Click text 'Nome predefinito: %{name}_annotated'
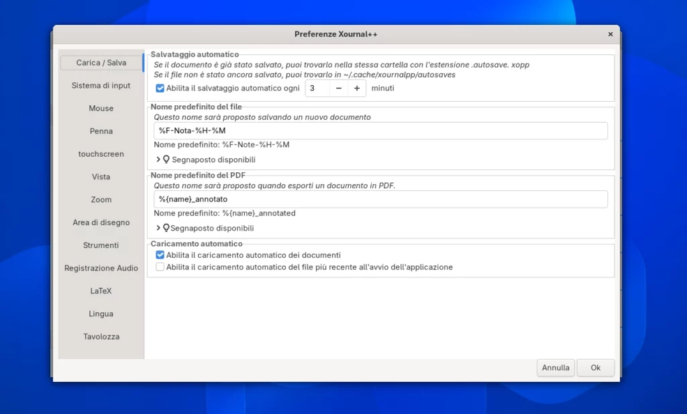The image size is (687, 414). click(225, 213)
